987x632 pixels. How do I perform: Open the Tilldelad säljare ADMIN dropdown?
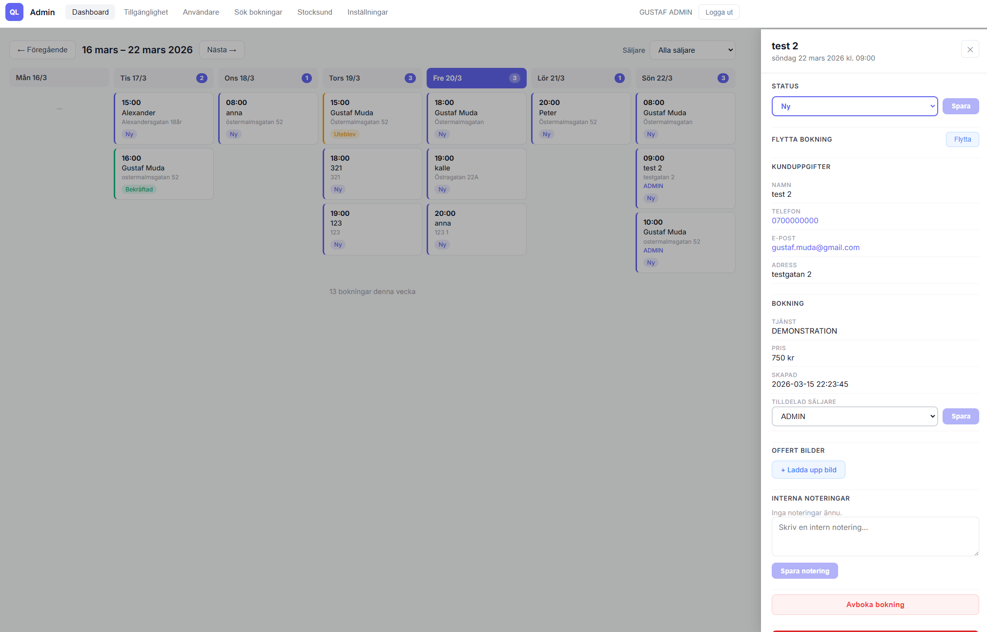854,417
